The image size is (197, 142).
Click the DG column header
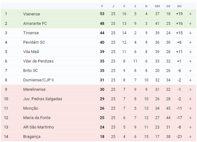click(179, 6)
